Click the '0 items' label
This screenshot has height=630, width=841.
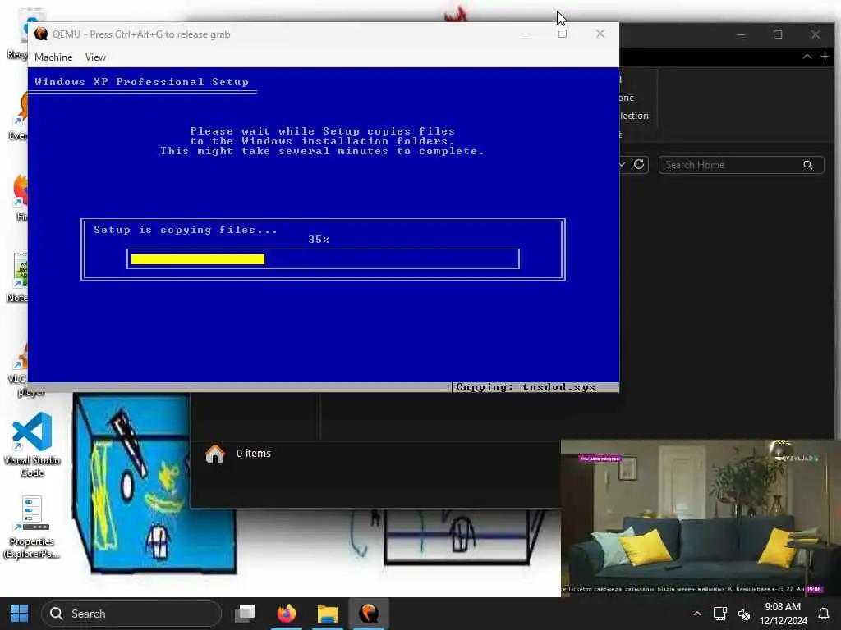pyautogui.click(x=253, y=453)
